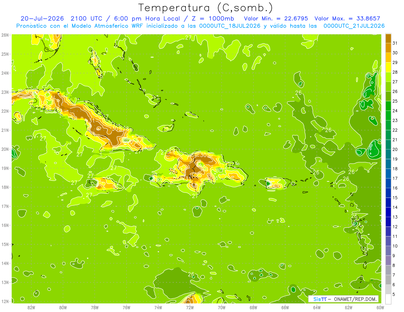404x312 pixels.
Task: Click legend value 8 on color scale
Action: tap(394, 265)
